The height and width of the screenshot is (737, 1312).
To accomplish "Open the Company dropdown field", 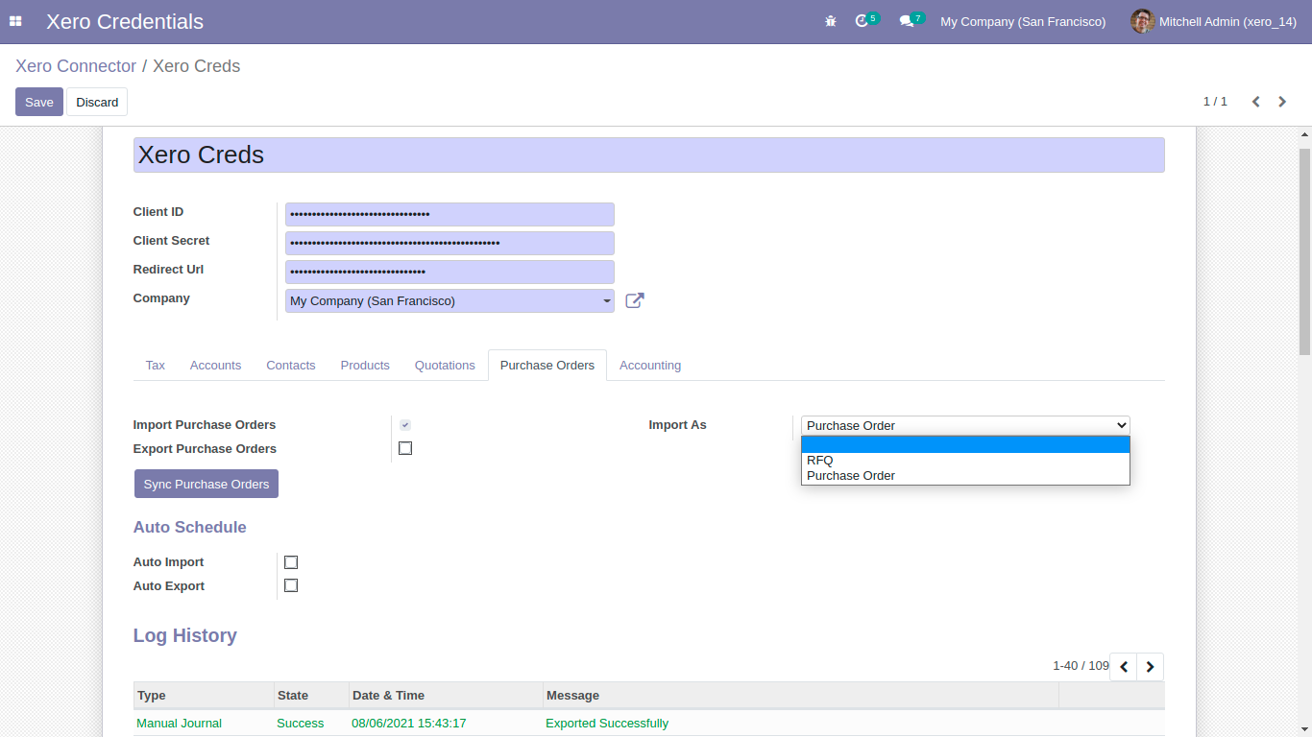I will pos(449,301).
